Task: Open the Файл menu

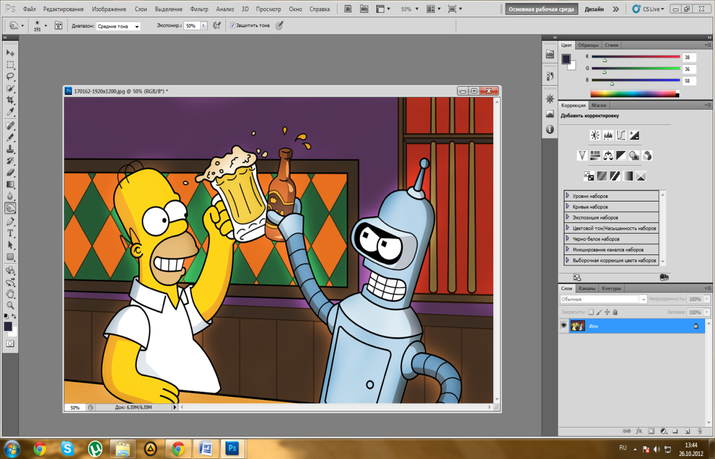Action: pyautogui.click(x=29, y=9)
